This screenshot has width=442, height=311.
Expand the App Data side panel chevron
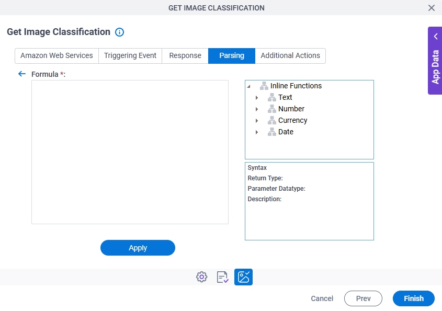pos(436,37)
